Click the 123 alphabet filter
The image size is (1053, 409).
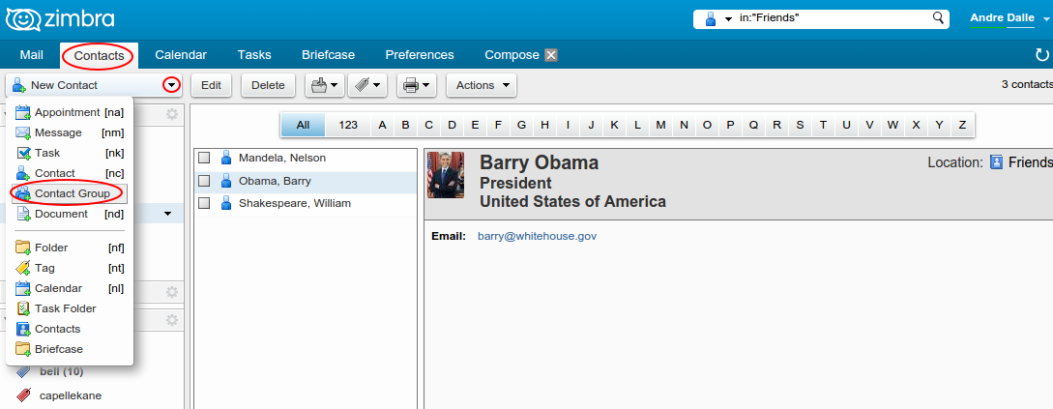348,125
